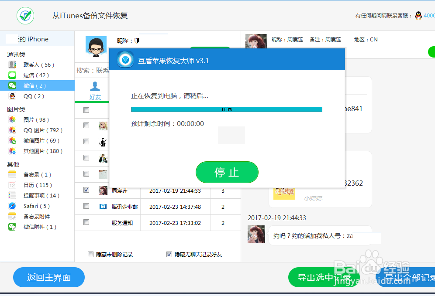The width and height of the screenshot is (435, 296).
Task: Click the QQ customer service icon top right
Action: 418,15
